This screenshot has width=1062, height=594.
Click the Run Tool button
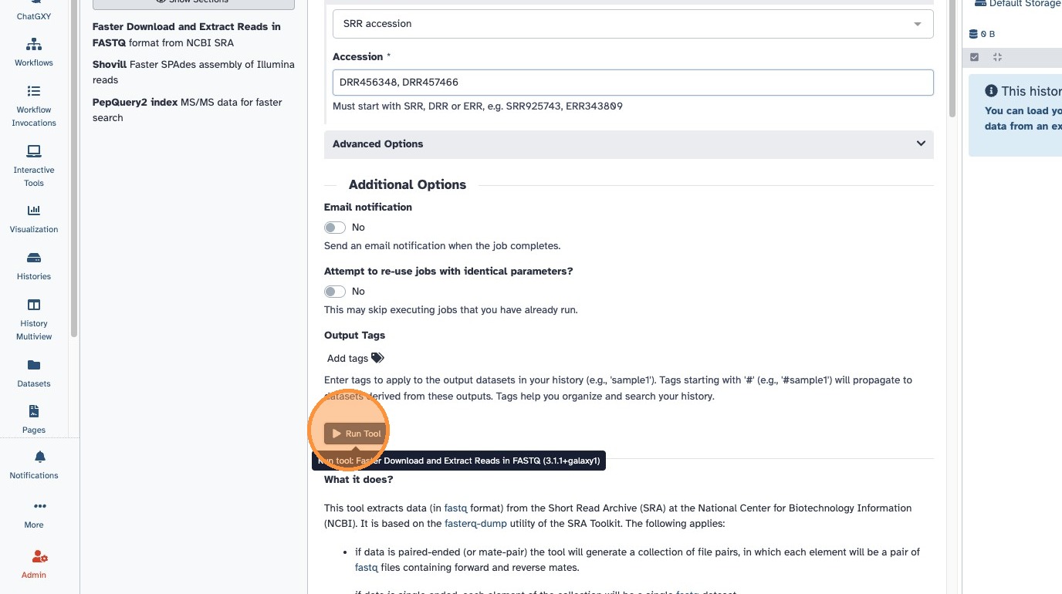(357, 434)
